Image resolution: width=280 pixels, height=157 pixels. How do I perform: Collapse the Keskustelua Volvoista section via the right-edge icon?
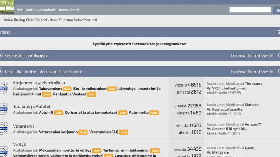tap(279, 55)
